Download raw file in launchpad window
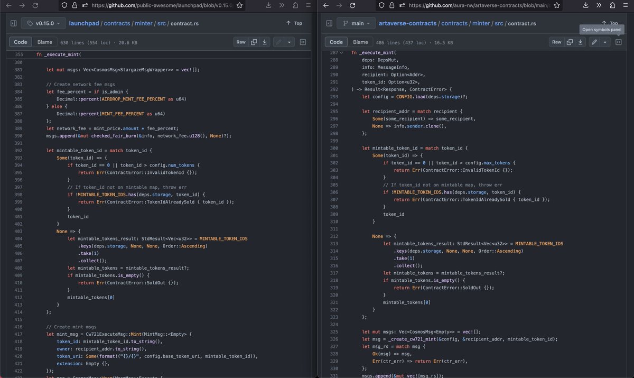The height and width of the screenshot is (378, 634). click(x=265, y=42)
